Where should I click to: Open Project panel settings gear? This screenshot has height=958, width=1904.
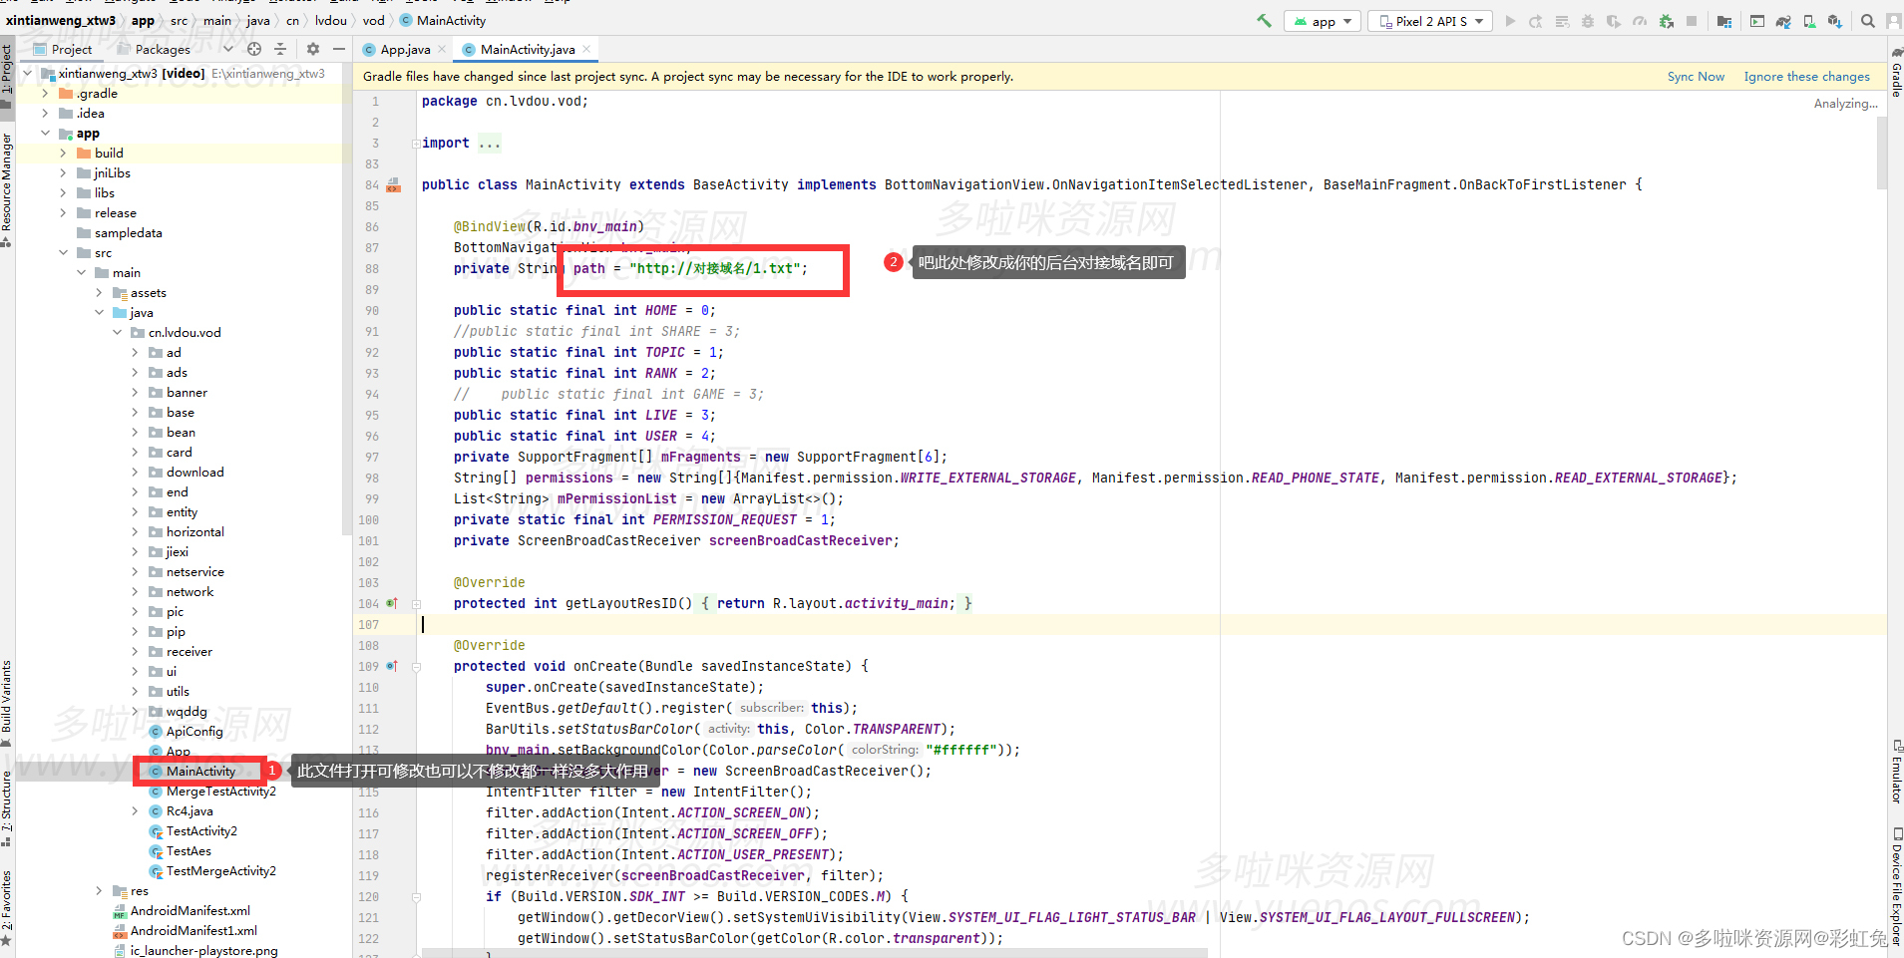click(313, 49)
